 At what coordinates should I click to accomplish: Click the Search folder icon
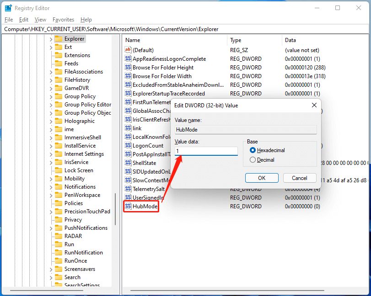59,277
